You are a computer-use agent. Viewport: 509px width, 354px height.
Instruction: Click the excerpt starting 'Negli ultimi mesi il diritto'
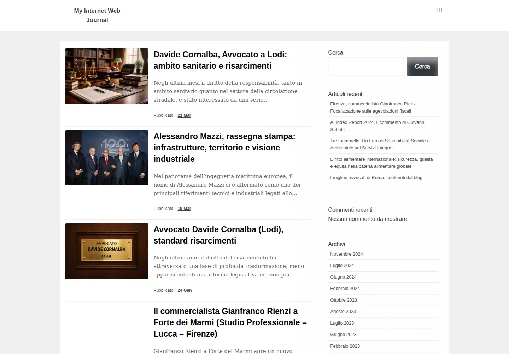pyautogui.click(x=228, y=91)
